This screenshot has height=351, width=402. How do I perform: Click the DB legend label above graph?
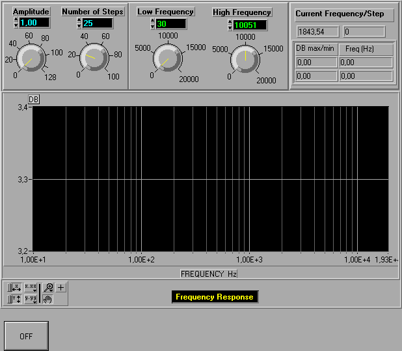pyautogui.click(x=34, y=100)
